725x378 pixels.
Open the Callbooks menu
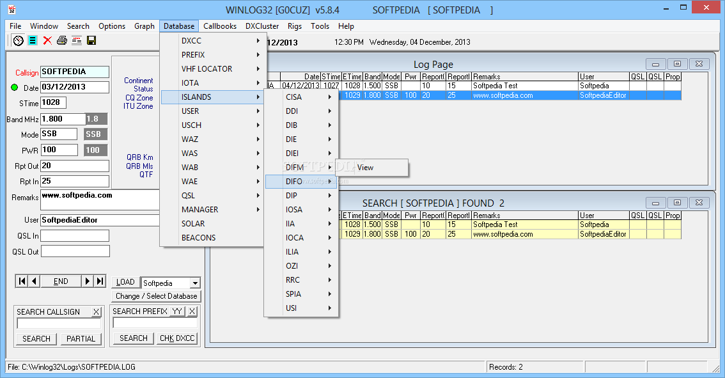220,26
